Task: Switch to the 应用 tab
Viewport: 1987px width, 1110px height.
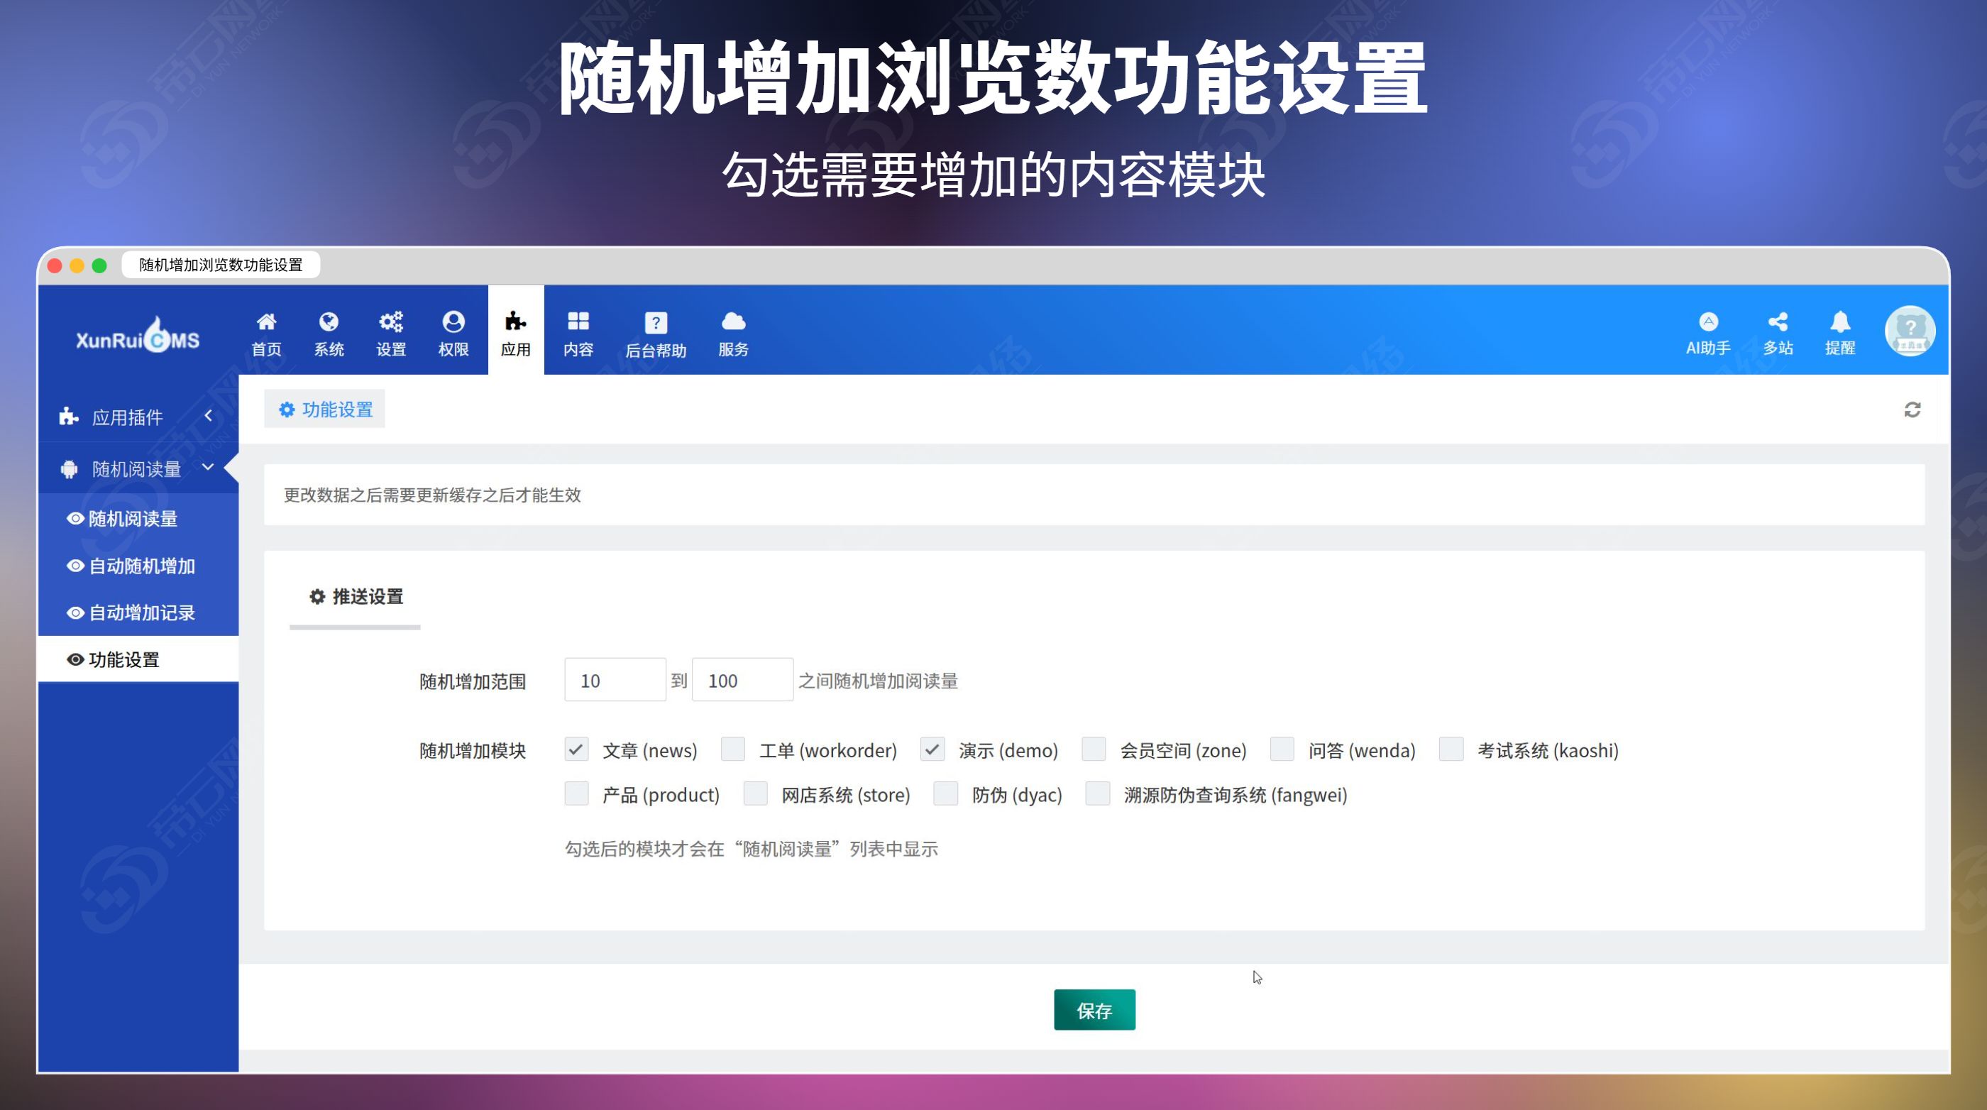Action: [515, 330]
